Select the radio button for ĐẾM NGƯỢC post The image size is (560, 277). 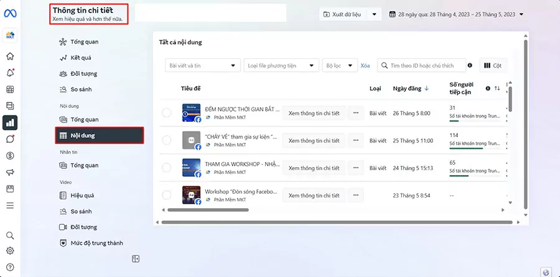[x=166, y=113]
